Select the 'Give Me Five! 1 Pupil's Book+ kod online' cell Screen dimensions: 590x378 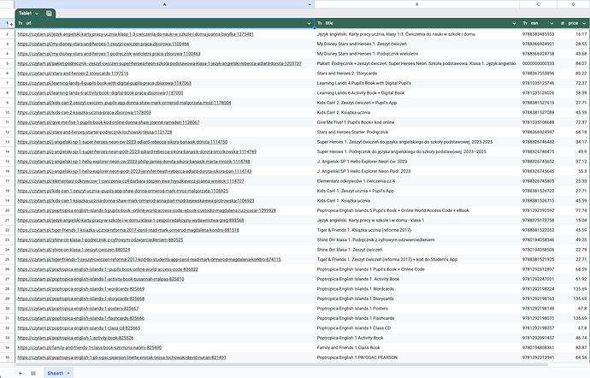[417, 122]
